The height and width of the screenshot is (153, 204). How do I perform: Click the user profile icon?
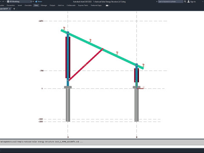coord(189,2)
